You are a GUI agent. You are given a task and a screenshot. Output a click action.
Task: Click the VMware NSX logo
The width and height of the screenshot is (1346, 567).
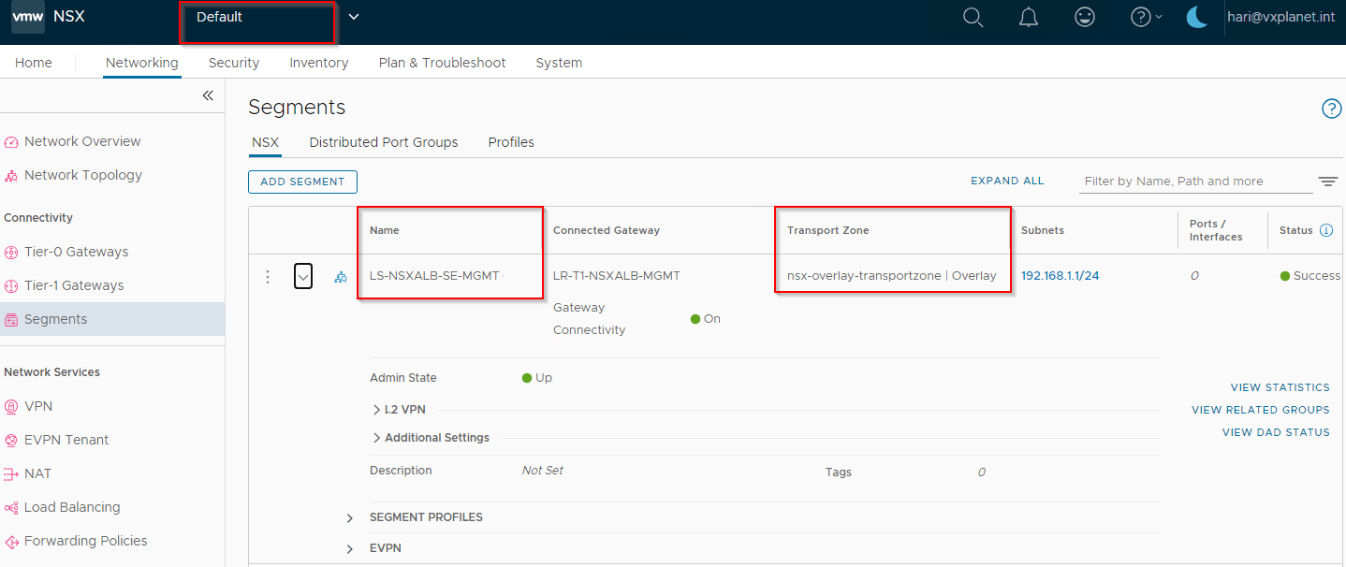pos(28,17)
